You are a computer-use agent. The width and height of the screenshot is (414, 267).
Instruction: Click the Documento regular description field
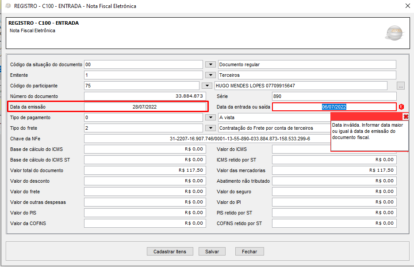click(x=307, y=64)
